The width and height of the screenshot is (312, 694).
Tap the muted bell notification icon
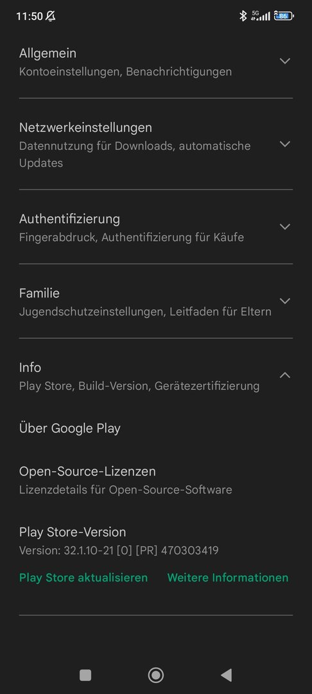(x=51, y=16)
